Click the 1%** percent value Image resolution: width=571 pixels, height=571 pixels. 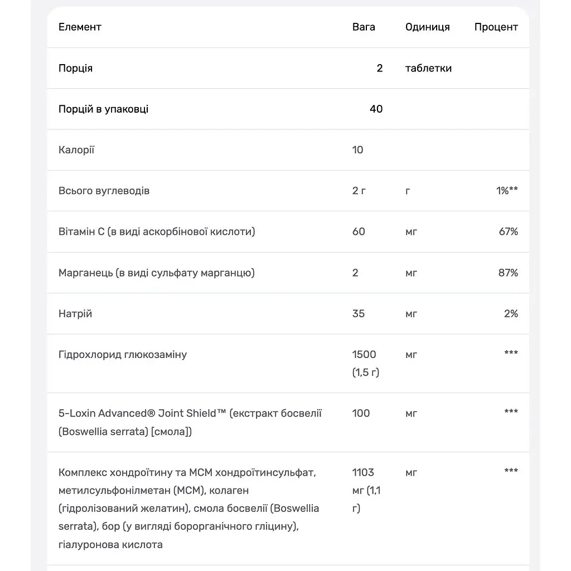coord(507,191)
